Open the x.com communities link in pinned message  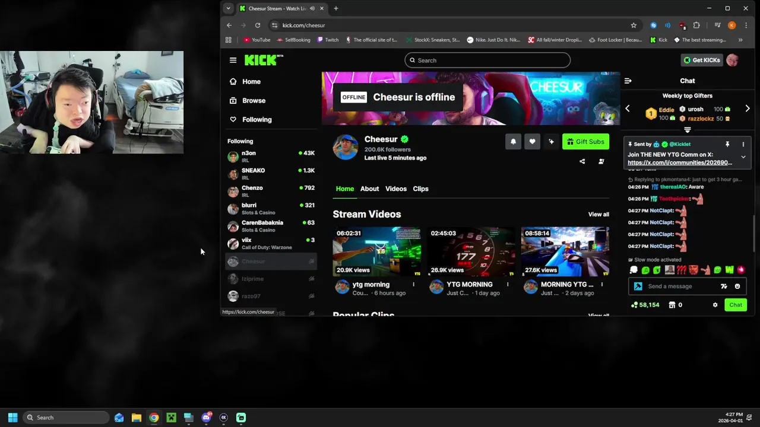click(680, 162)
